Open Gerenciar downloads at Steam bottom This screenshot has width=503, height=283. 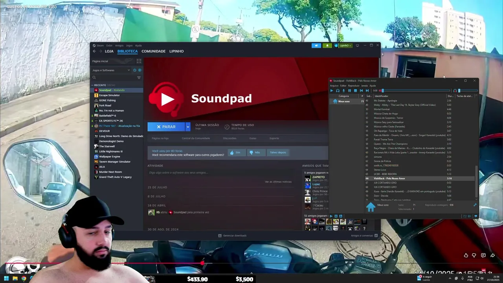(232, 235)
